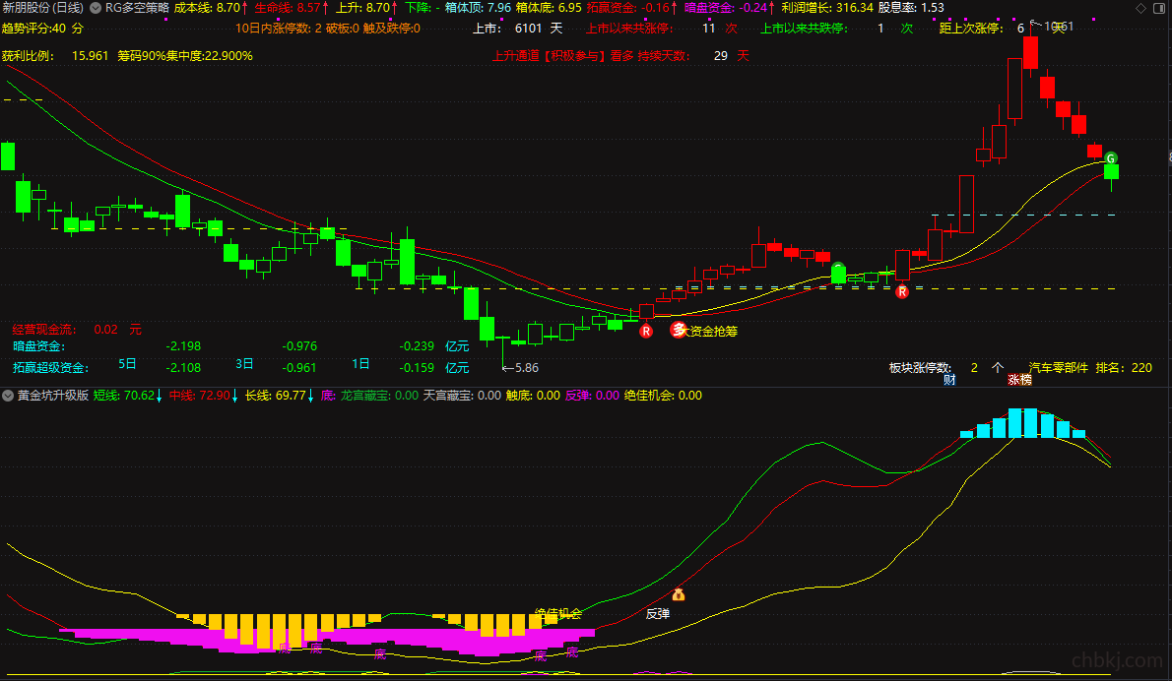1172x681 pixels.
Task: Click the 涨榜 red tag at chart bottom
Action: coord(1019,380)
